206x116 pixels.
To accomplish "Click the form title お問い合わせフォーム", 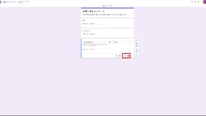I will coord(94,11).
